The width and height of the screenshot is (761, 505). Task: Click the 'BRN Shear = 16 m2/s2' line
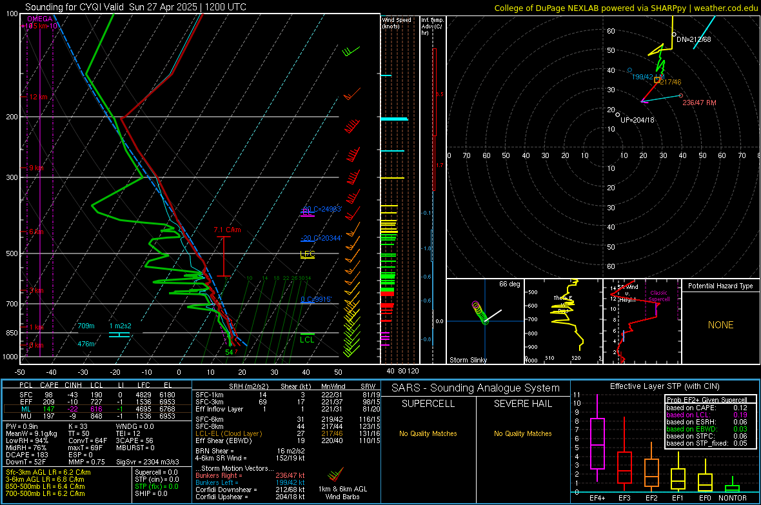(x=250, y=451)
